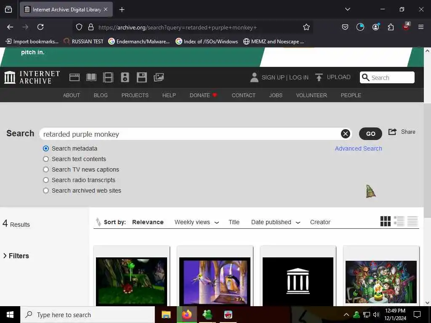Open the VOLUNTEER menu item

pos(311,95)
